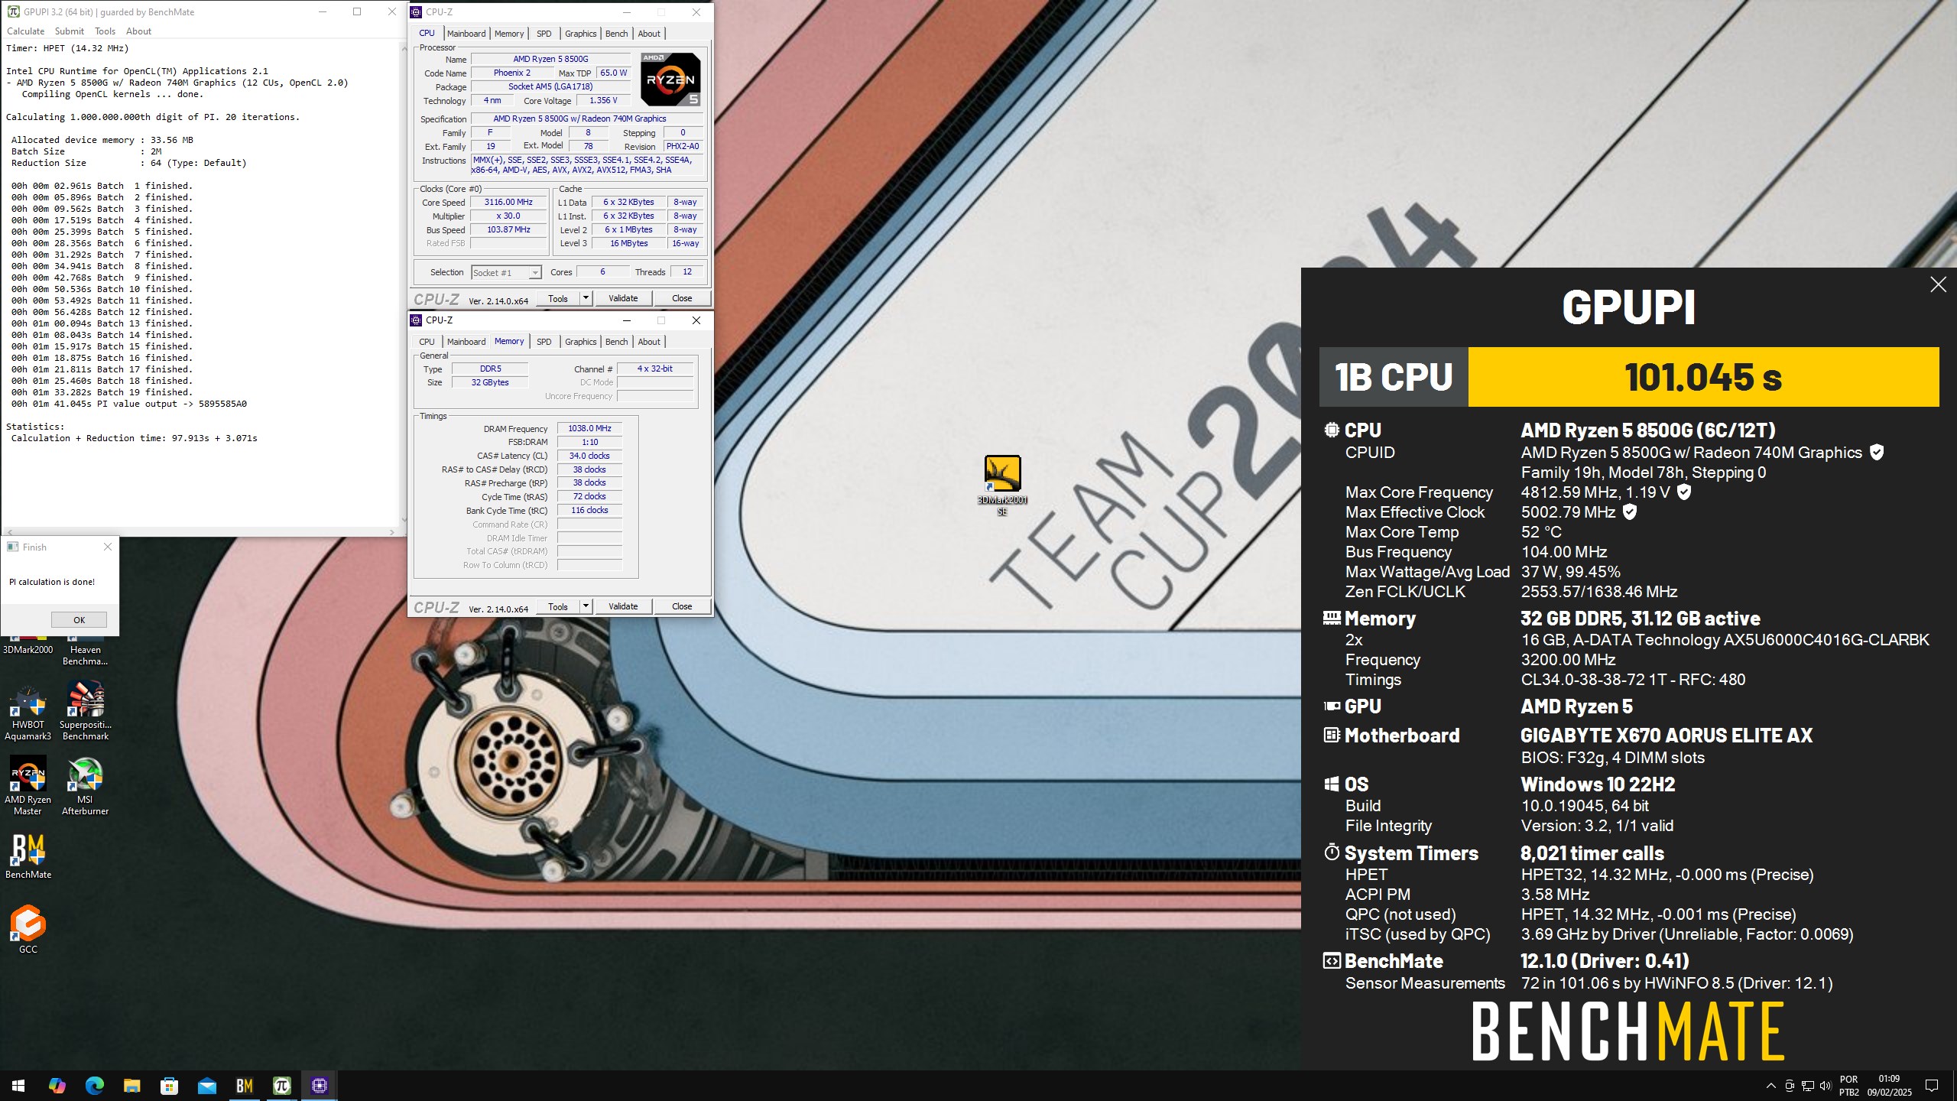
Task: Launch Superposition Benchmark desktop icon
Action: point(86,711)
